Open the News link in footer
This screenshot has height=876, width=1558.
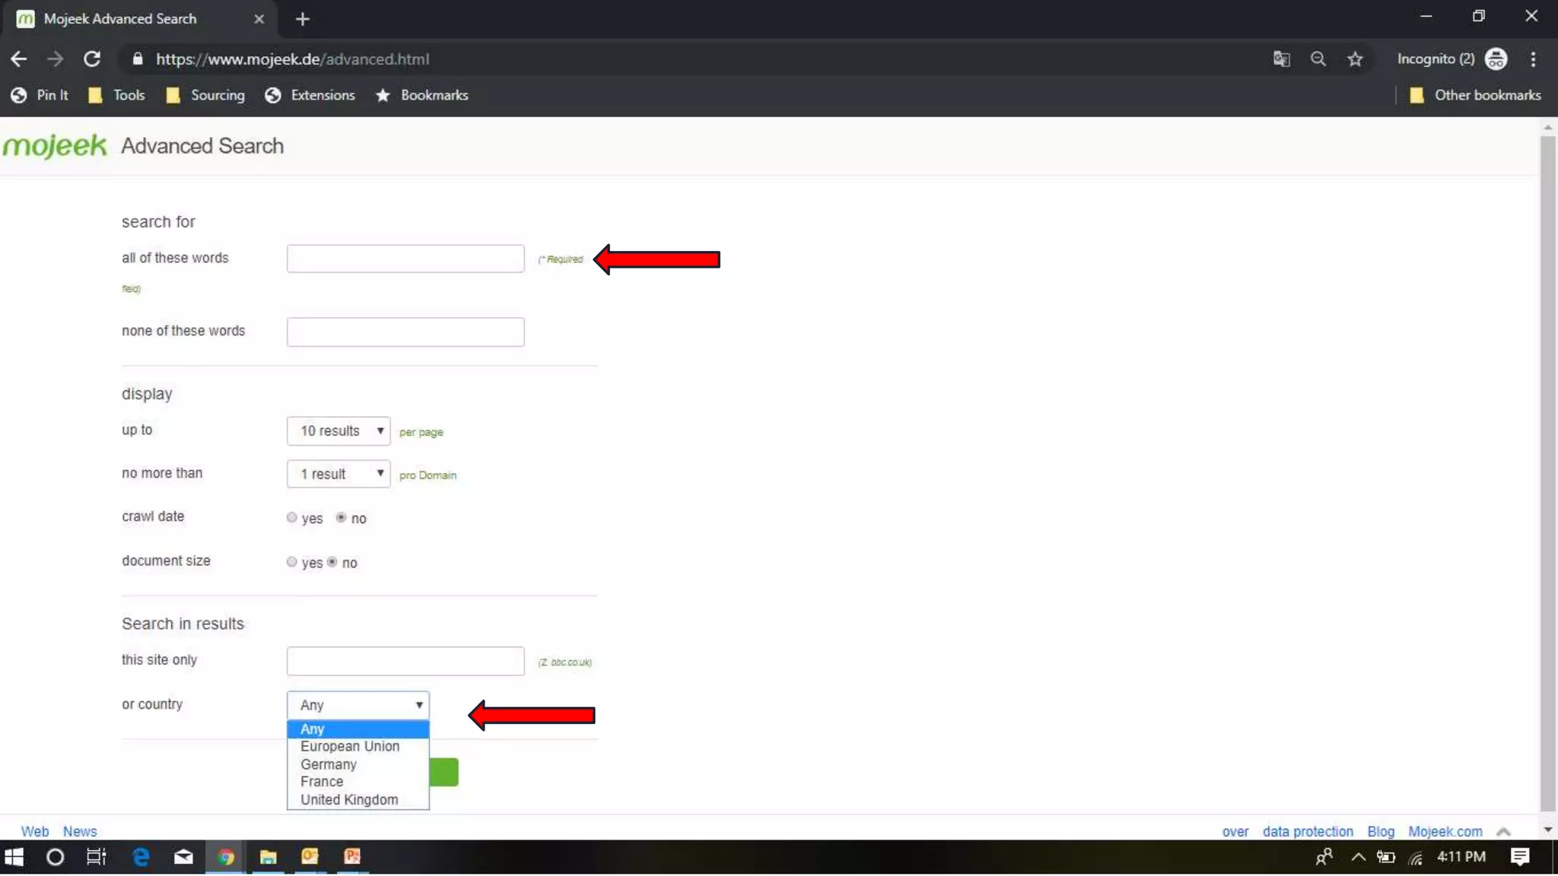coord(80,831)
